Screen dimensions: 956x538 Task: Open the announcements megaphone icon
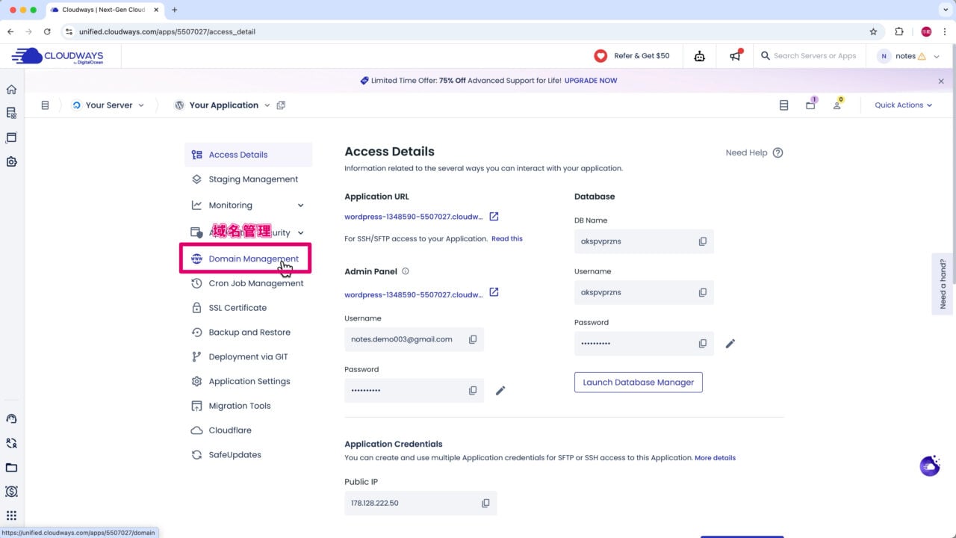[x=735, y=55]
